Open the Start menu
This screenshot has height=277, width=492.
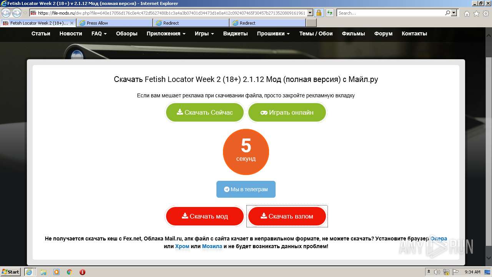pos(11,272)
